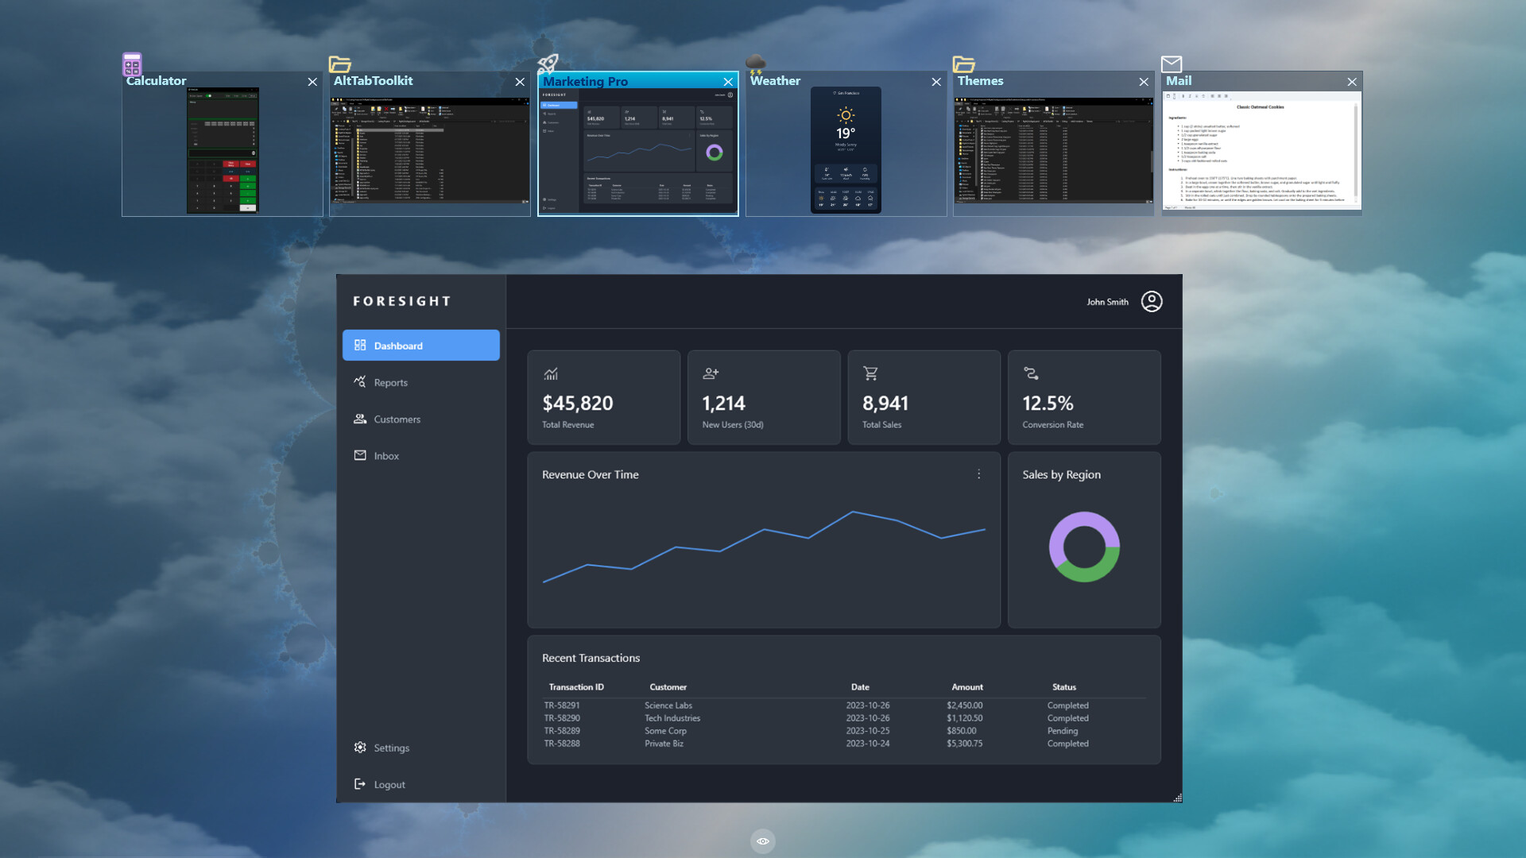The height and width of the screenshot is (858, 1526).
Task: Switch to the Weather app thumbnail
Action: click(845, 149)
